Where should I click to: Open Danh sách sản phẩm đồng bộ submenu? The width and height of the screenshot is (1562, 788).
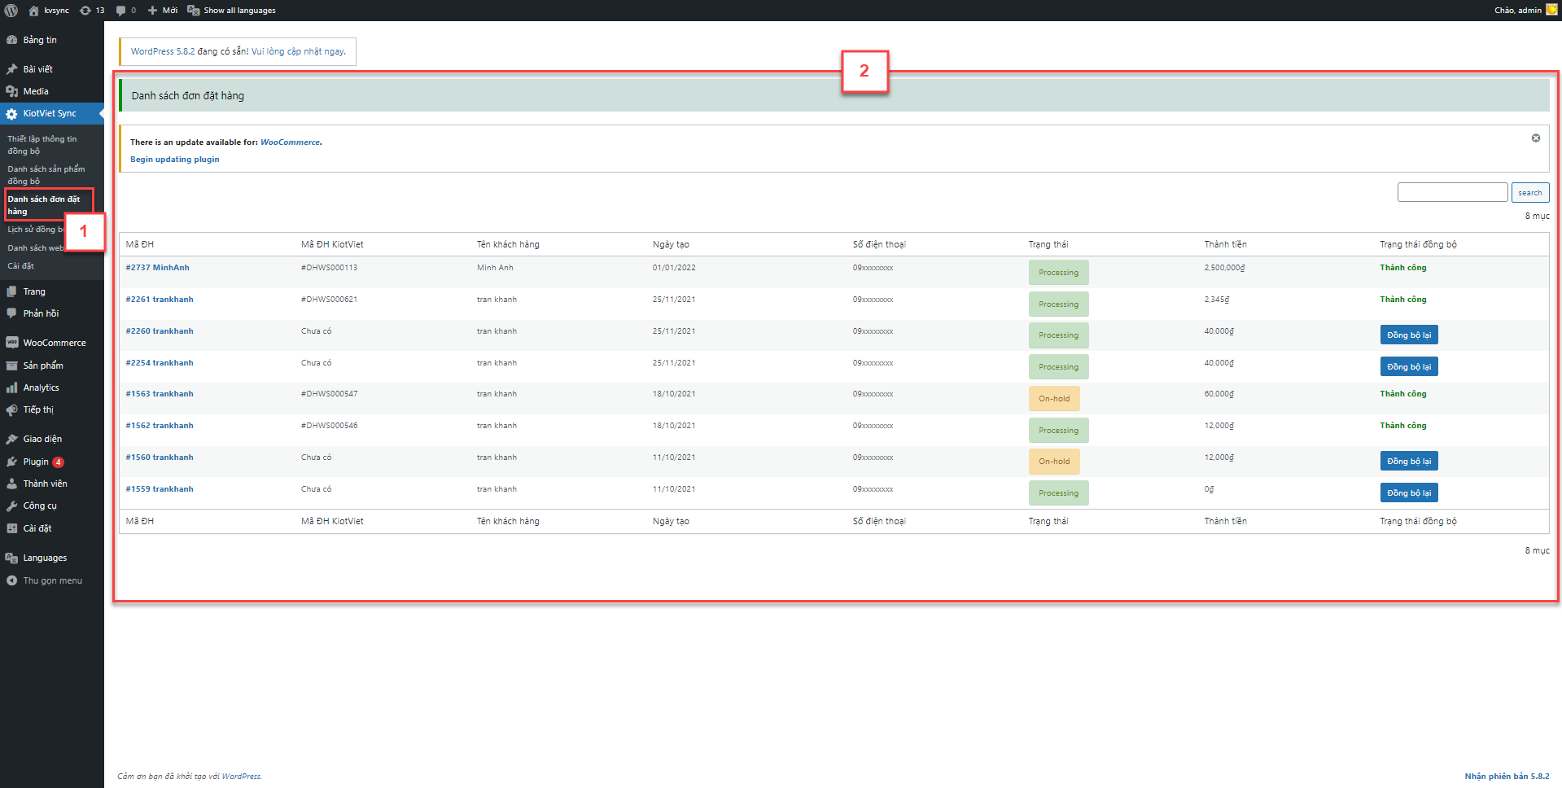point(46,175)
